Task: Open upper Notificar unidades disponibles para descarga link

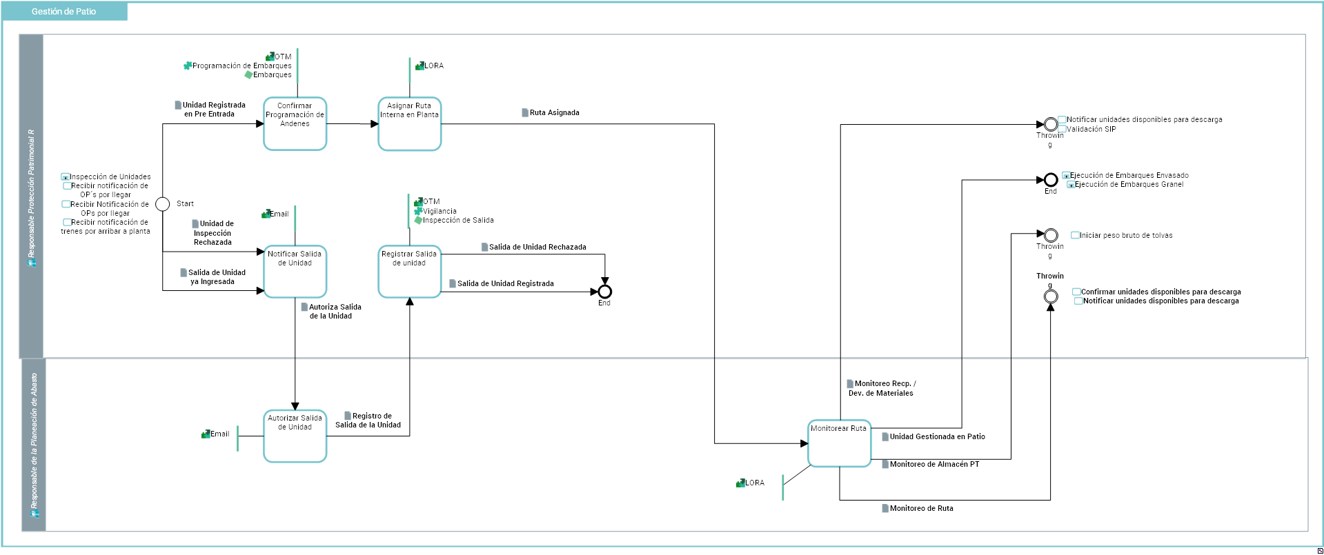Action: pos(1140,119)
